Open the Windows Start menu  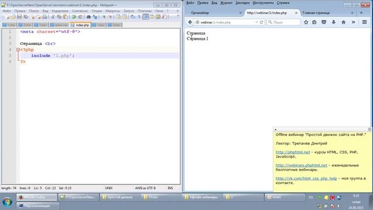[x=7, y=202]
